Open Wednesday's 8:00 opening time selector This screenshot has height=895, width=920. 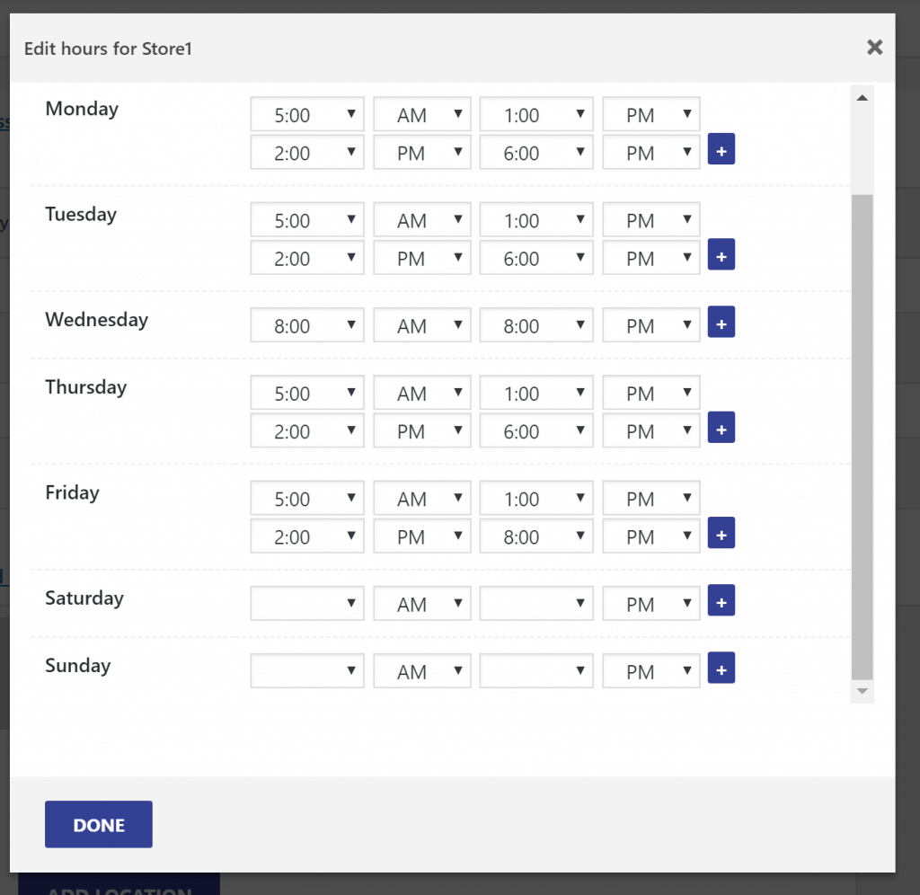(x=306, y=324)
